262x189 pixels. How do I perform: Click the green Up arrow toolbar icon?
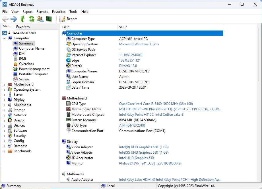(22, 19)
